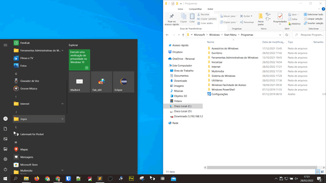Expand the Internet folder in Start menu
Viewport: 326px width, 183px height.
39,103
